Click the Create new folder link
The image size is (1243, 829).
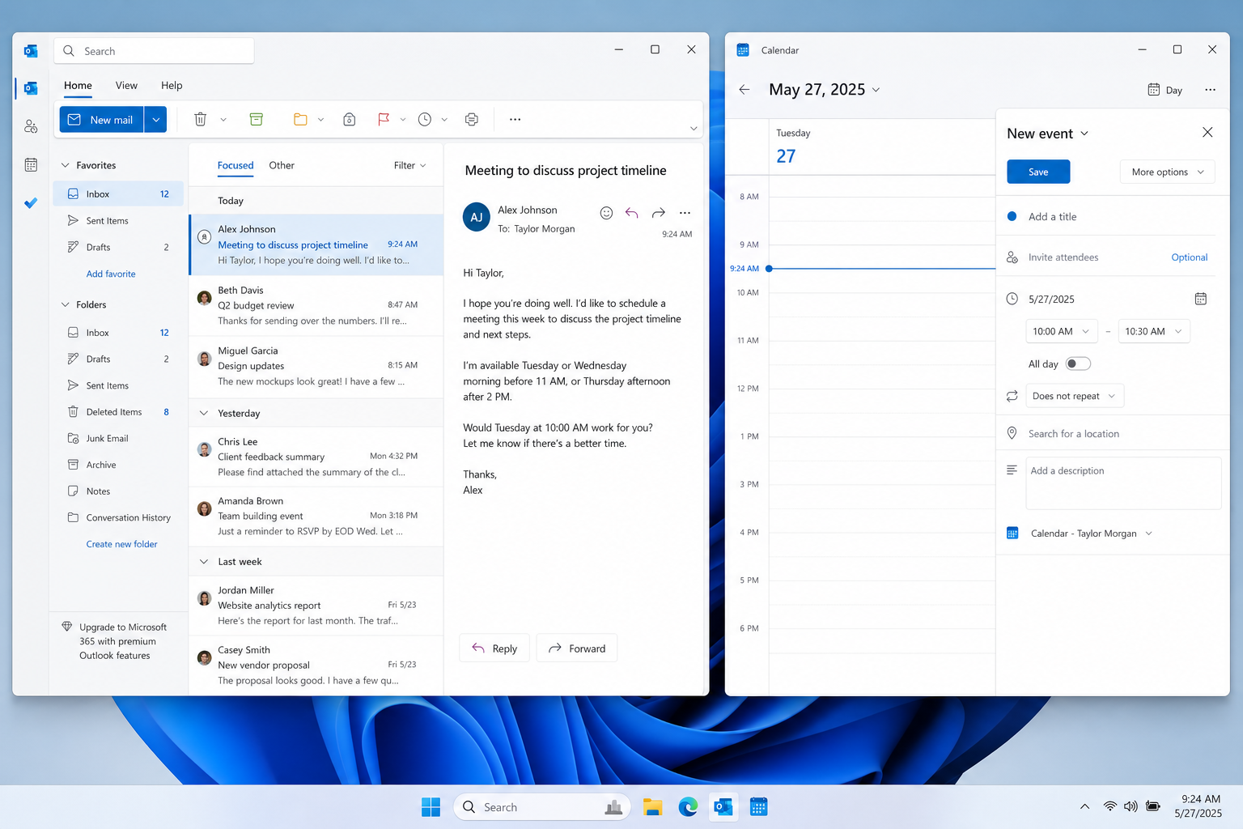coord(122,544)
